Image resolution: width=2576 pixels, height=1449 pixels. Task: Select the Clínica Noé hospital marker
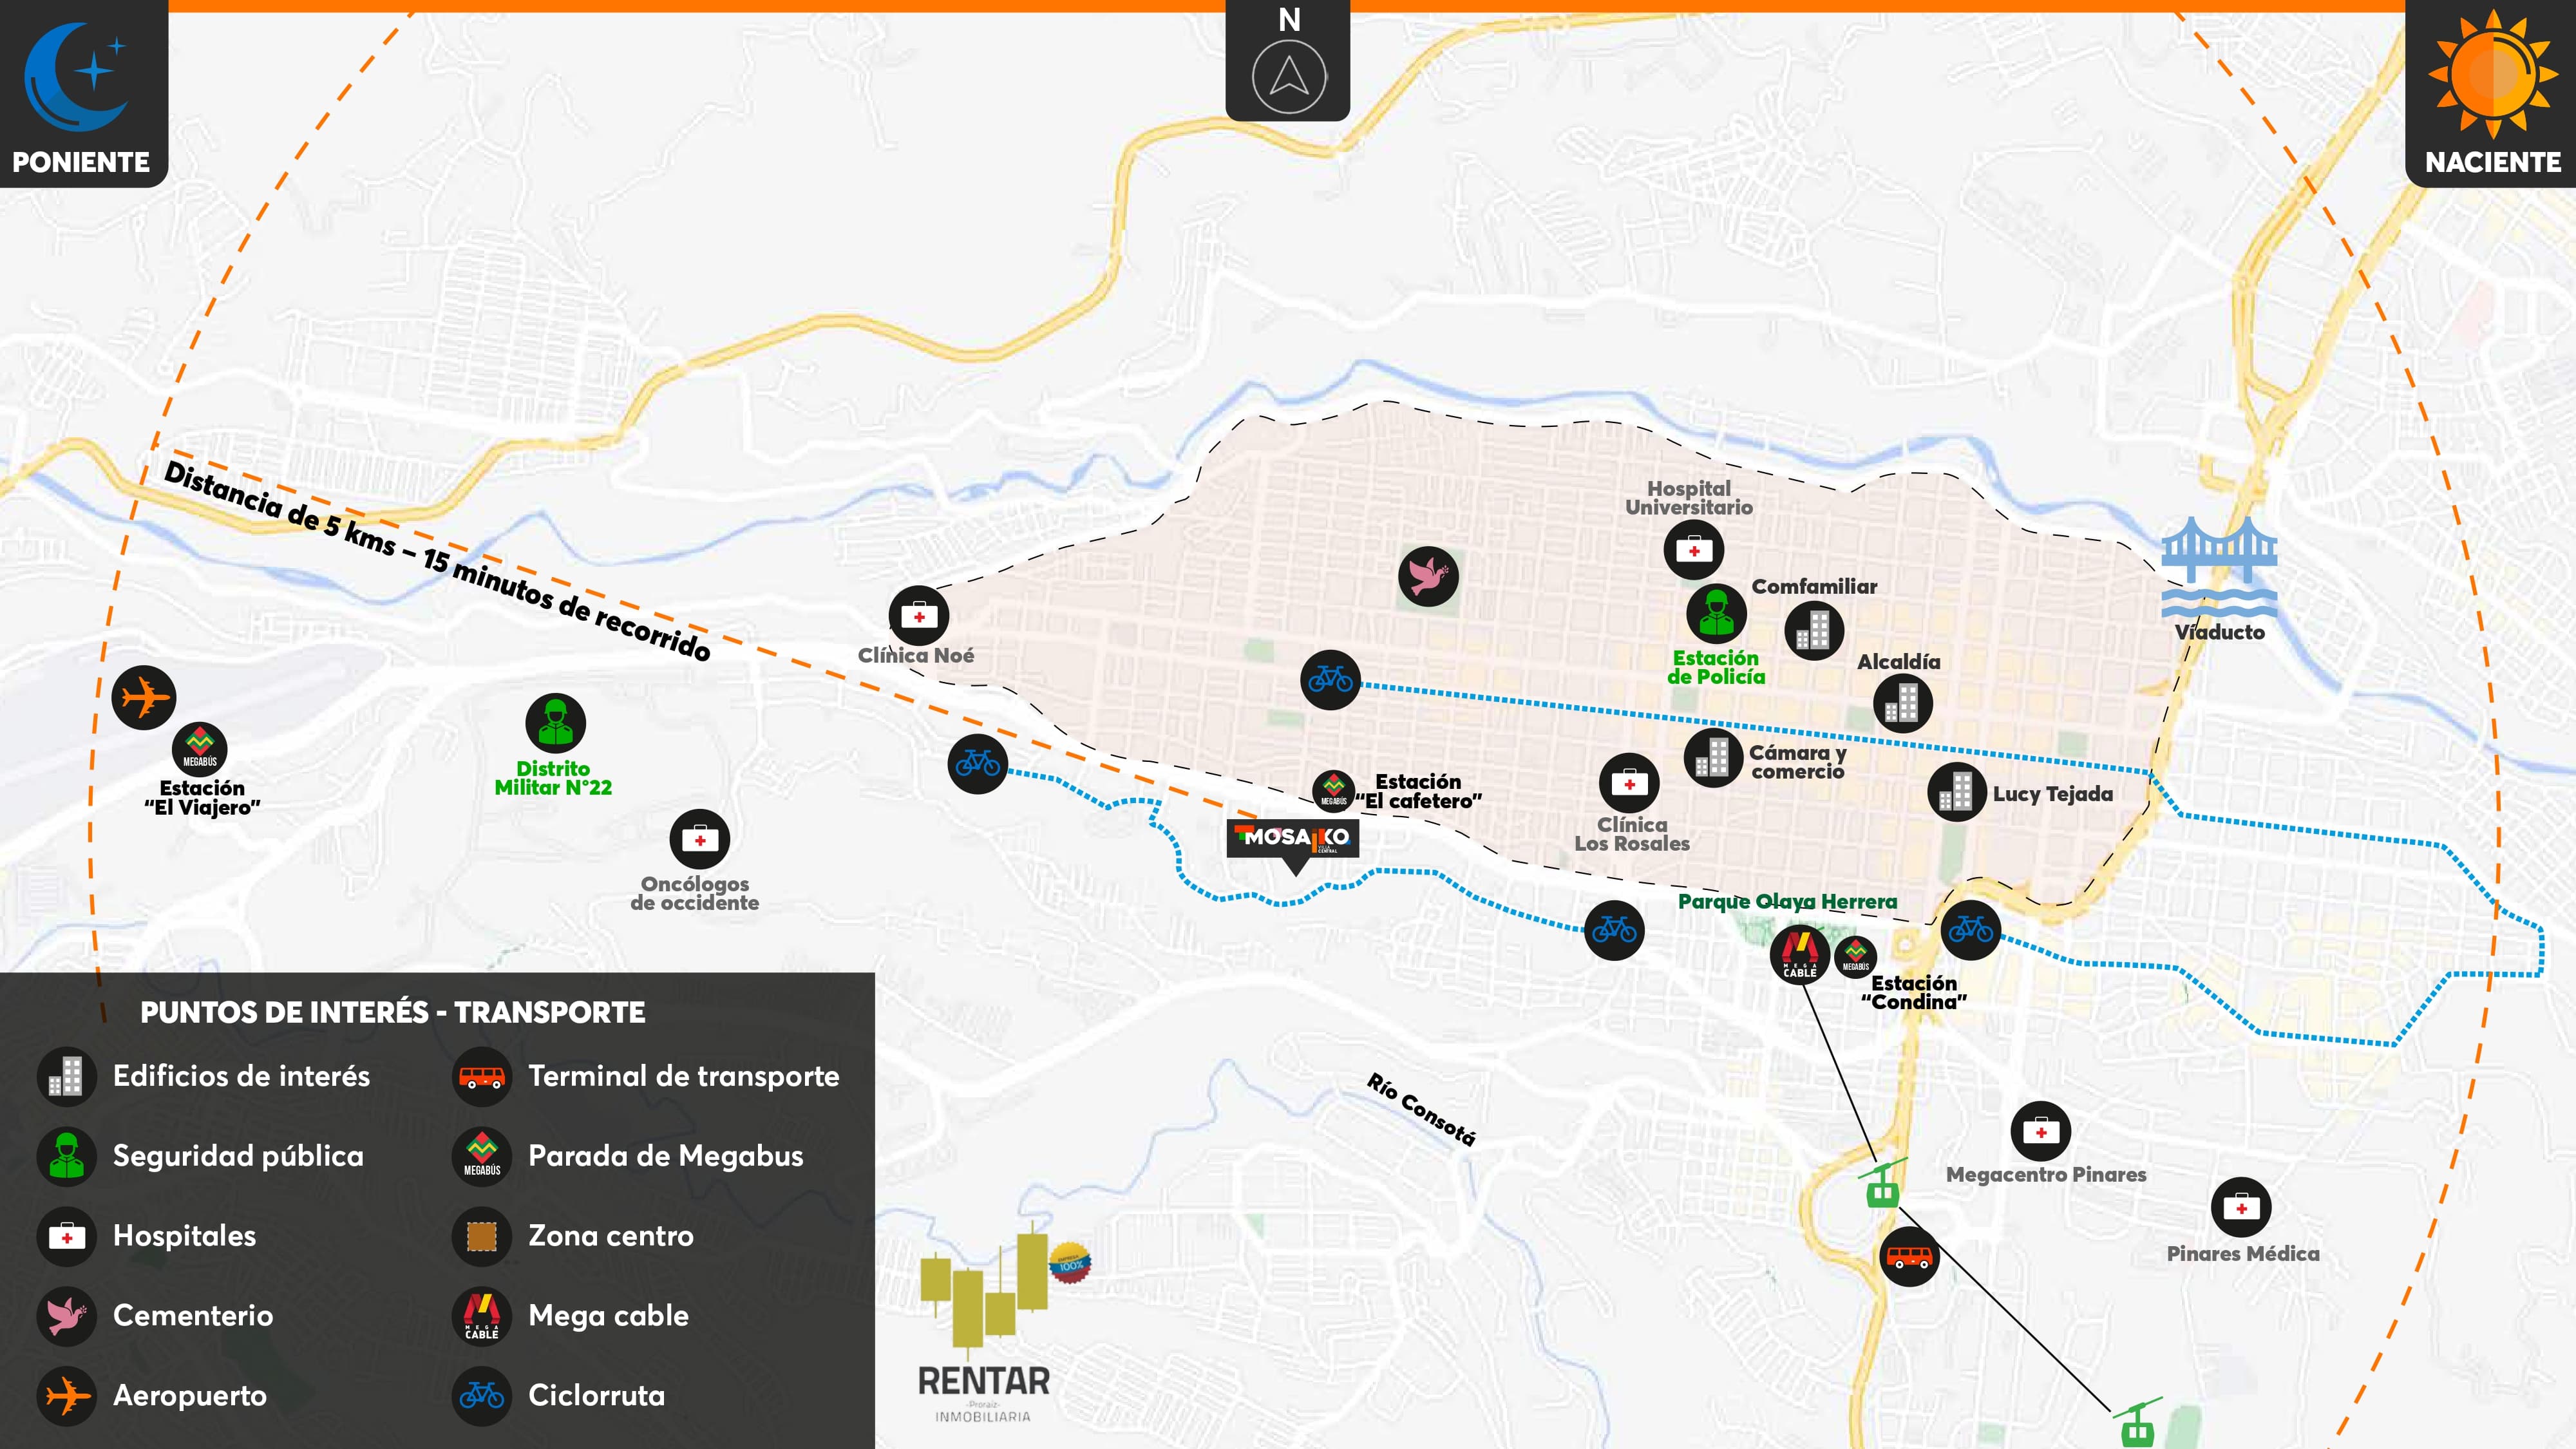click(x=919, y=616)
